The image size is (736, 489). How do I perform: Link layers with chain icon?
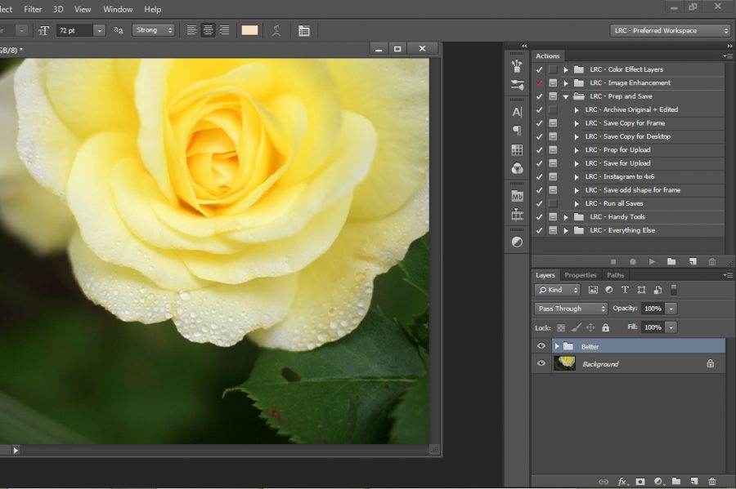pyautogui.click(x=604, y=482)
